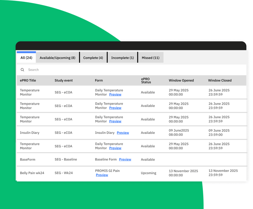Preview the second Daily Temperature Monitor form

(115, 108)
